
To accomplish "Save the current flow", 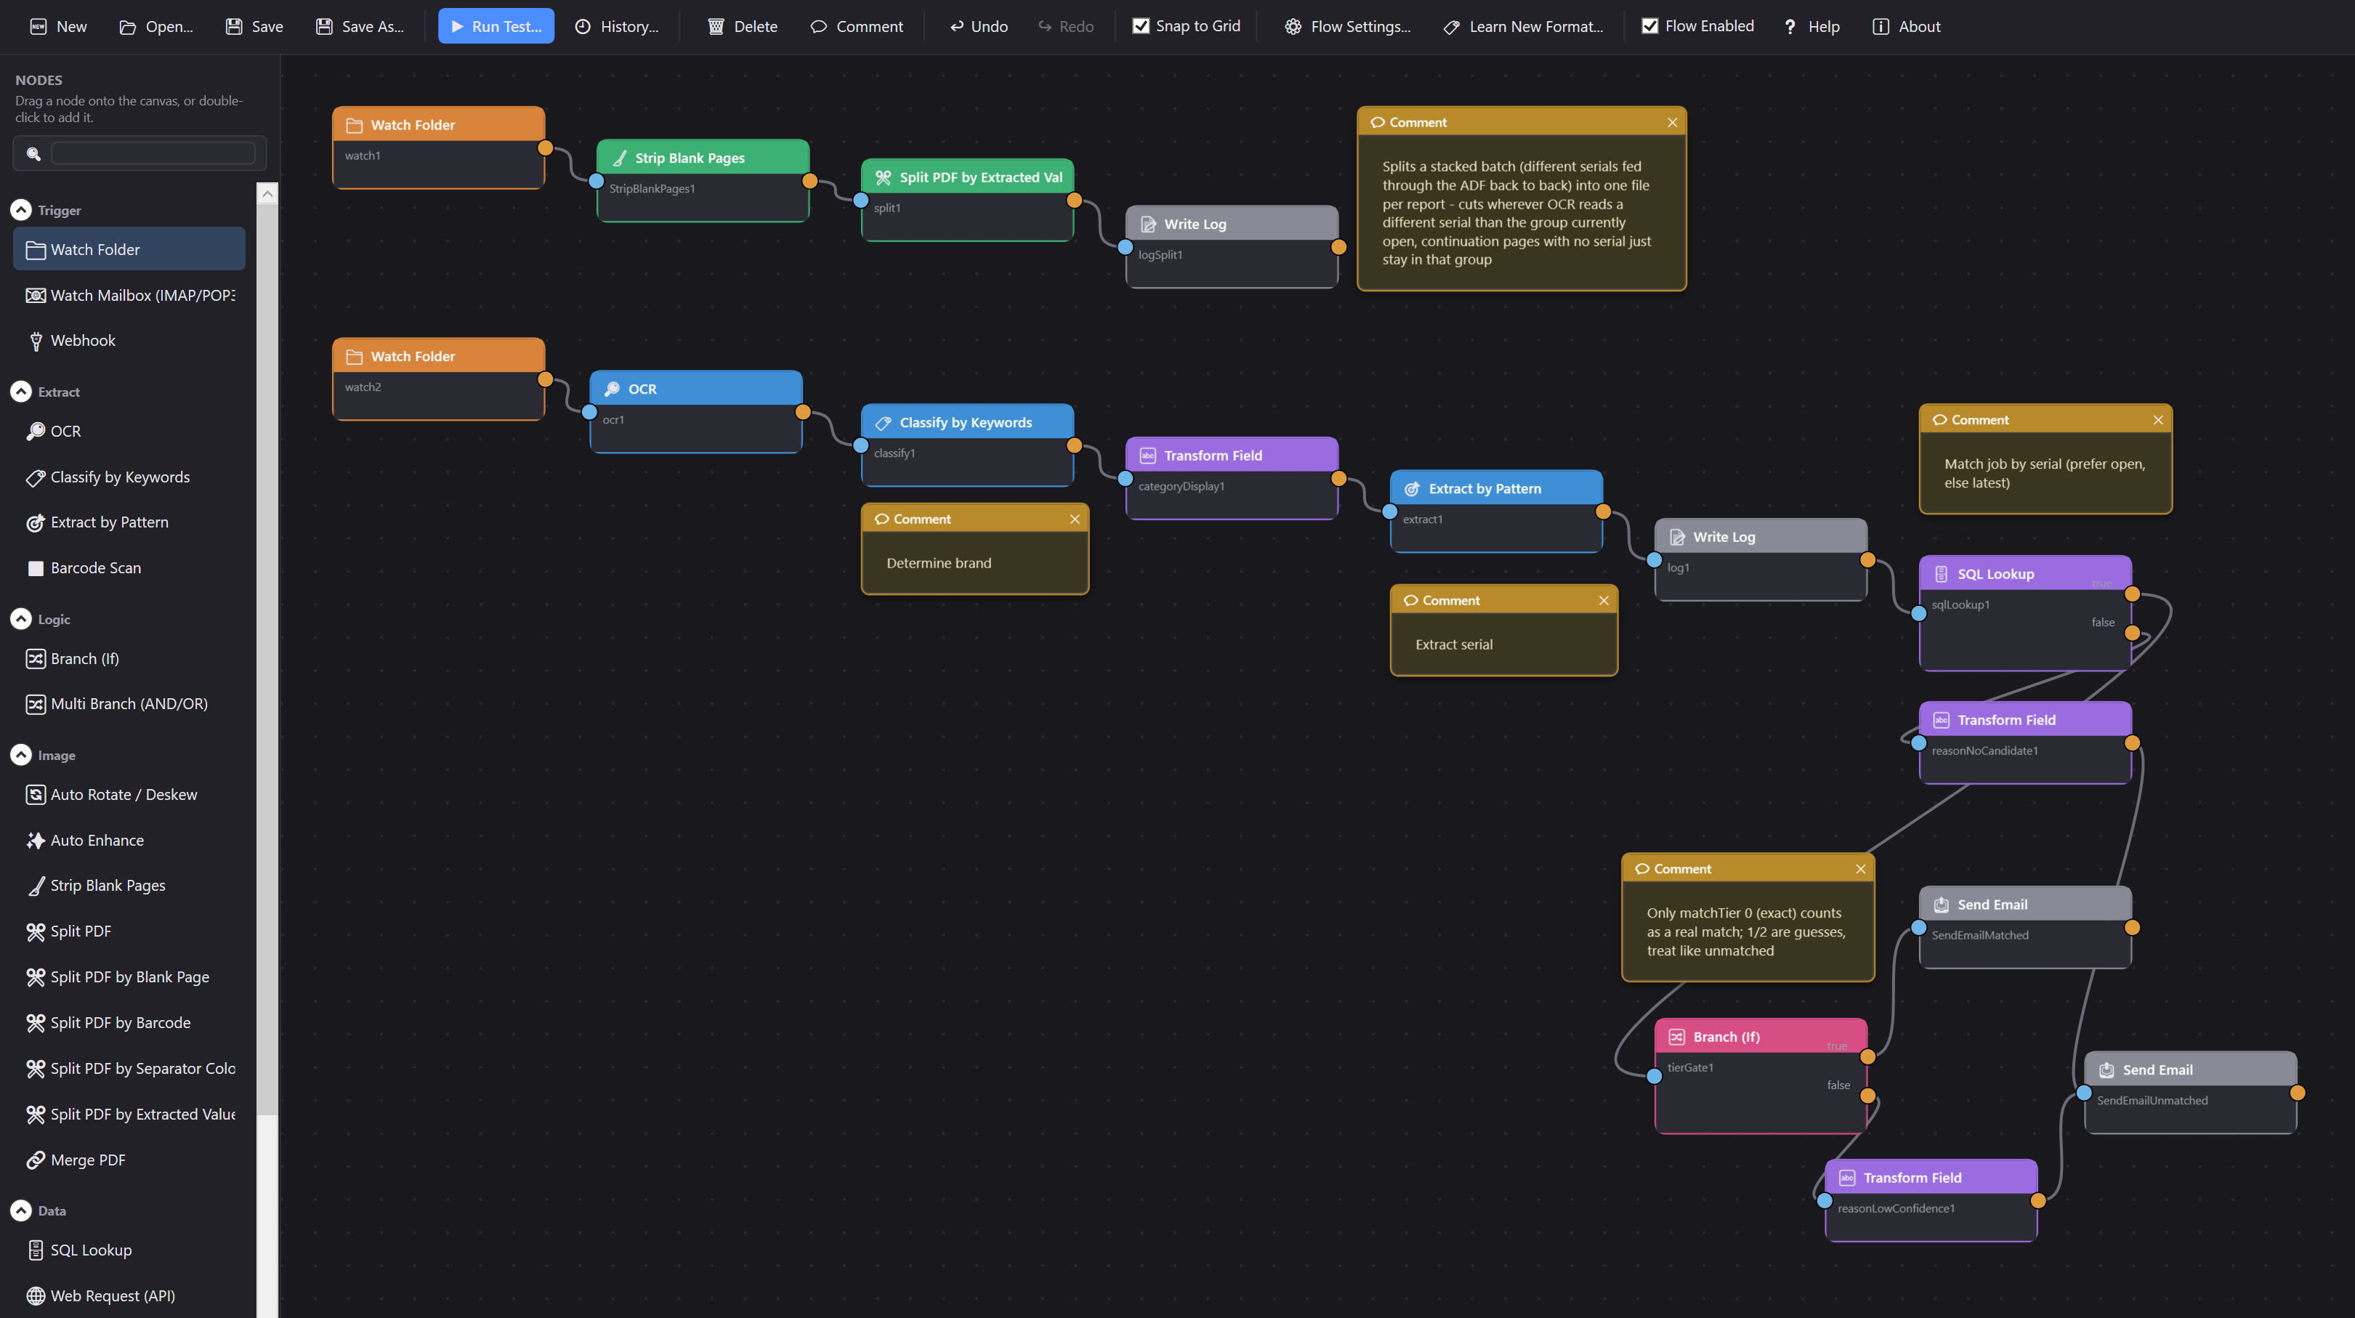I will click(254, 26).
